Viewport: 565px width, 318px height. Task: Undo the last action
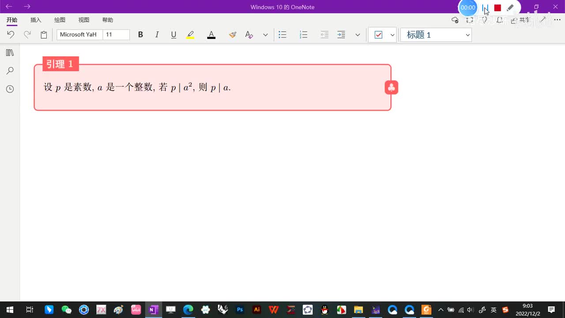11,34
